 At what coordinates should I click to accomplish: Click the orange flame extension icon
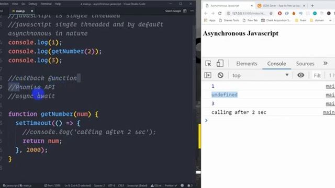294,13
